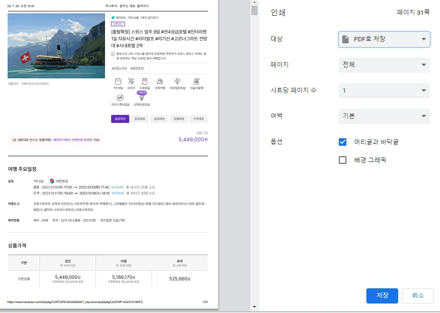
Task: Click the 단체여행 group icon
Action: tap(160, 81)
